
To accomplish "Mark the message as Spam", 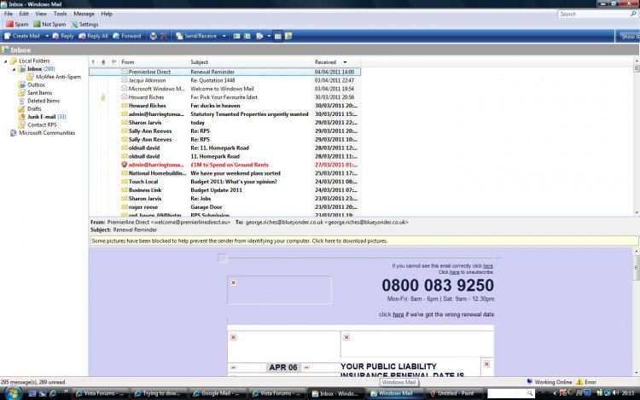I will (x=17, y=25).
